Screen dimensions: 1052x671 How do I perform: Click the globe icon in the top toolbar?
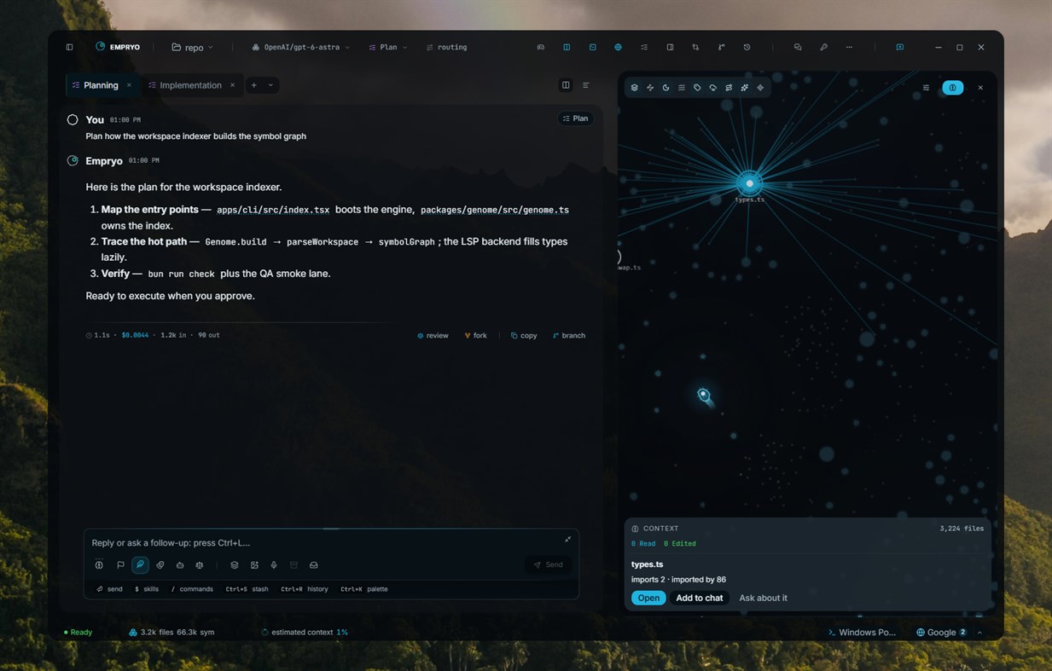click(x=618, y=47)
